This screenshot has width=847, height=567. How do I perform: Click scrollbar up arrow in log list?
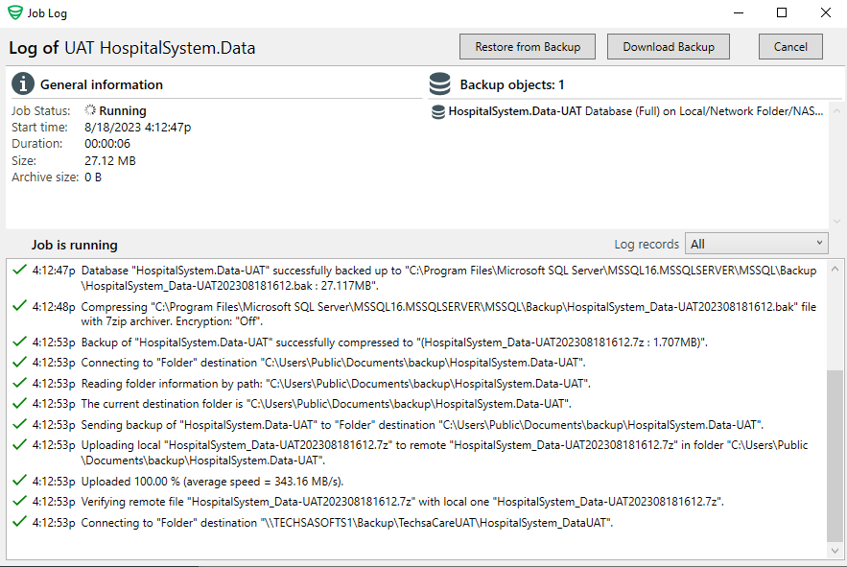[x=834, y=267]
